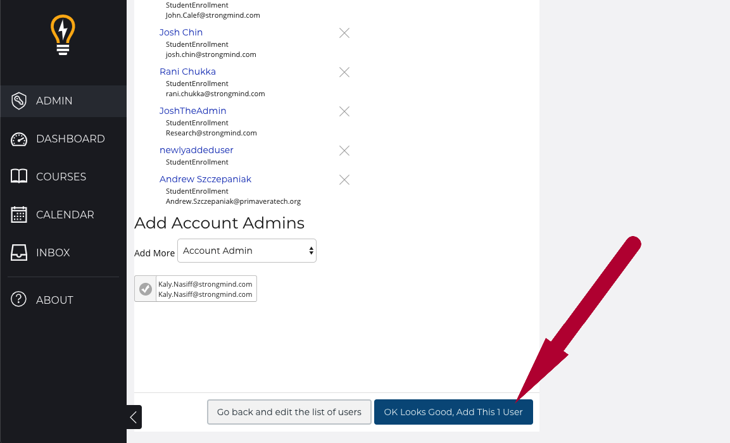Screen dimensions: 730x443
Task: Toggle checkmark for Kaly.Nasiff@strongmind.com
Action: coord(146,289)
